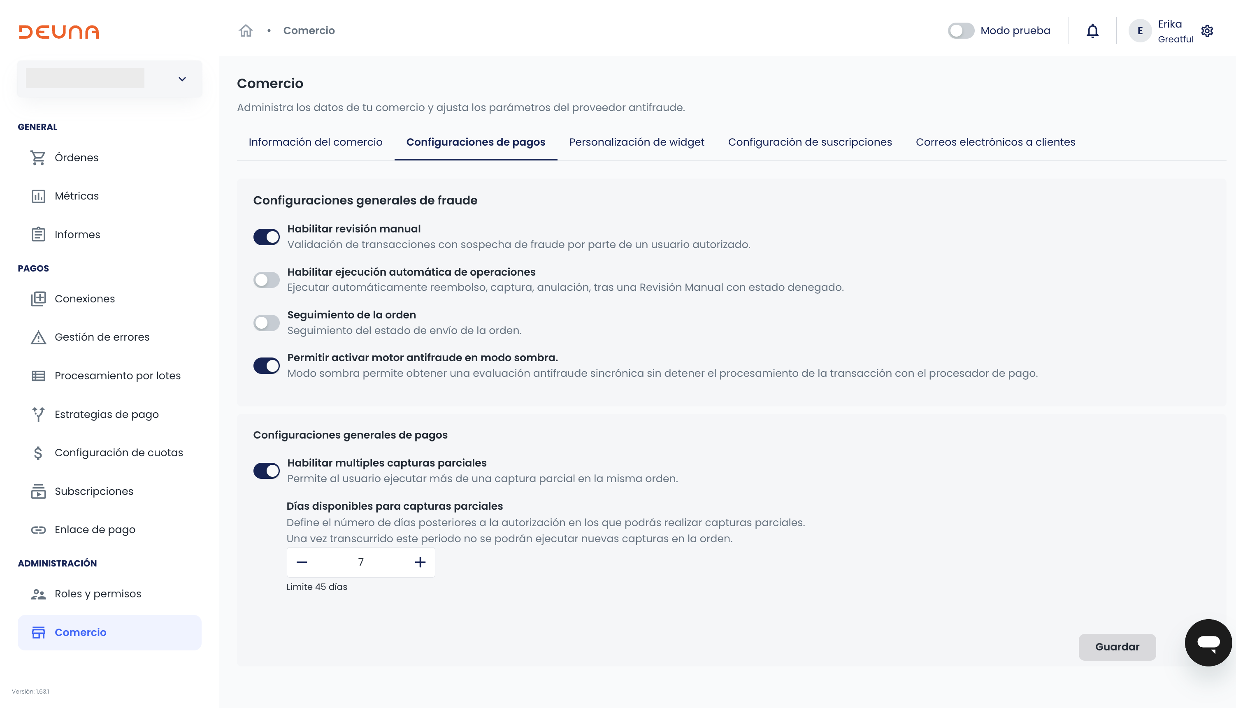Expand the merchant selector dropdown
This screenshot has height=708, width=1236.
182,79
